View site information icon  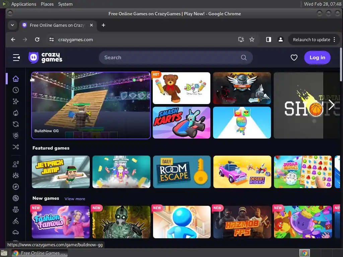[x=51, y=39]
